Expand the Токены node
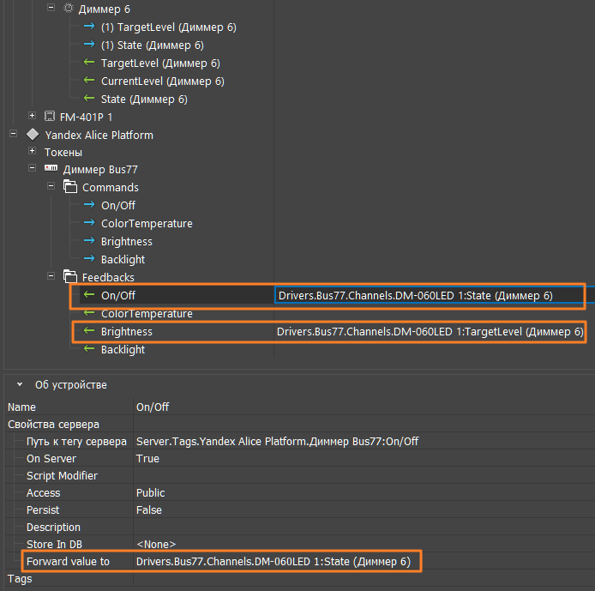The width and height of the screenshot is (595, 591). click(x=32, y=152)
